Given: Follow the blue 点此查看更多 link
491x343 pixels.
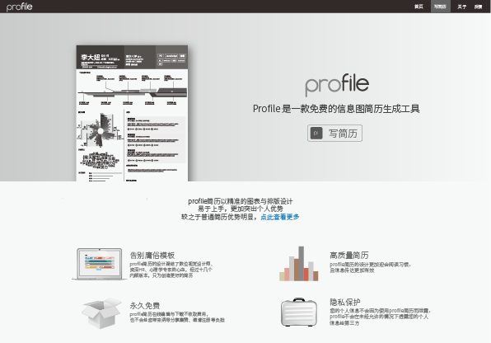Looking at the screenshot, I should tap(279, 217).
